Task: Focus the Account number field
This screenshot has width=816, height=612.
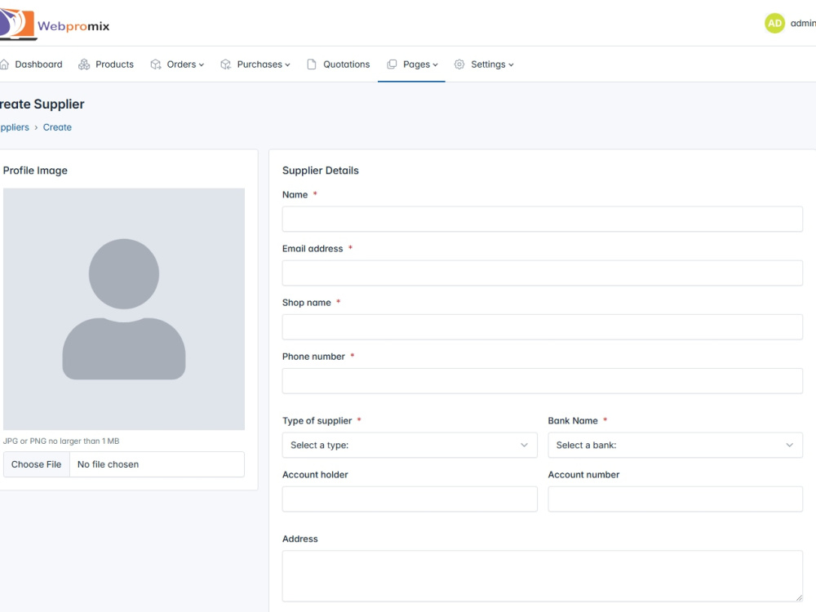Action: pos(675,499)
